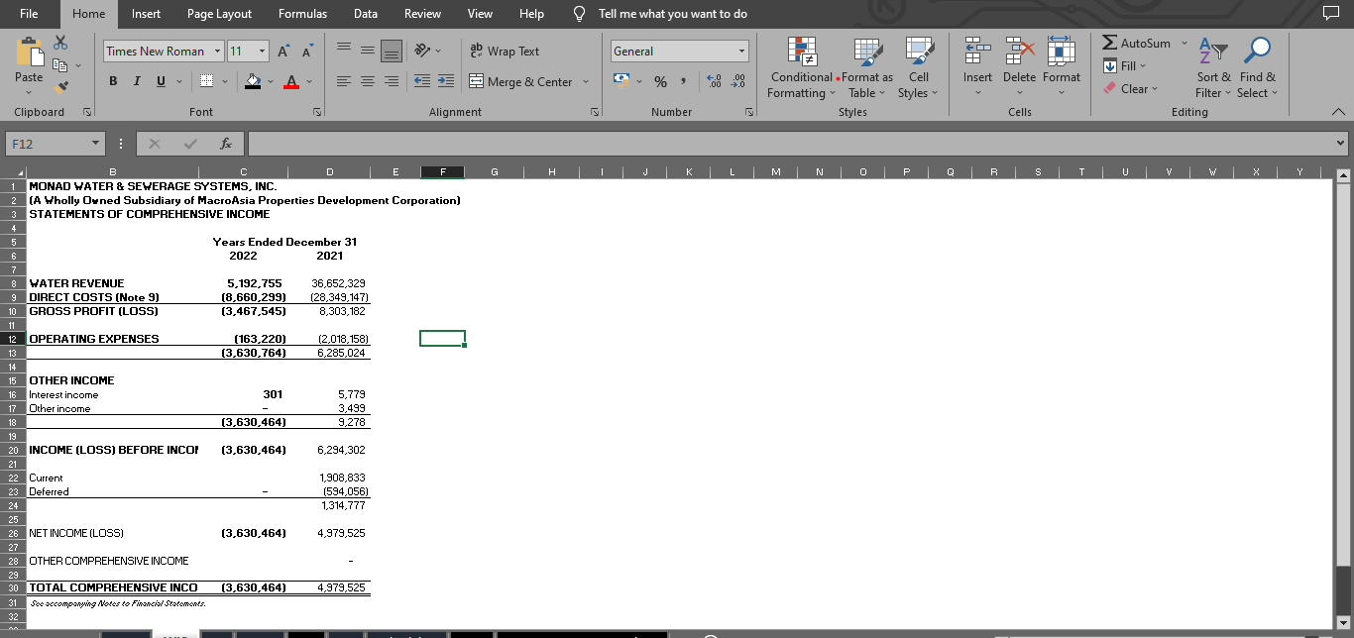Viewport: 1354px width, 638px height.
Task: Click the Cut scissors icon
Action: tap(60, 44)
